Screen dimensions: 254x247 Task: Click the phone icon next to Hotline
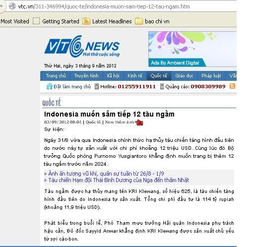pyautogui.click(x=96, y=86)
